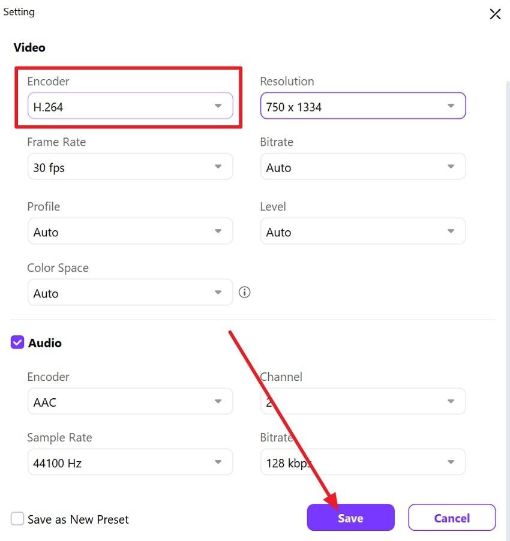This screenshot has height=541, width=510.
Task: Open the Profile dropdown
Action: click(218, 231)
